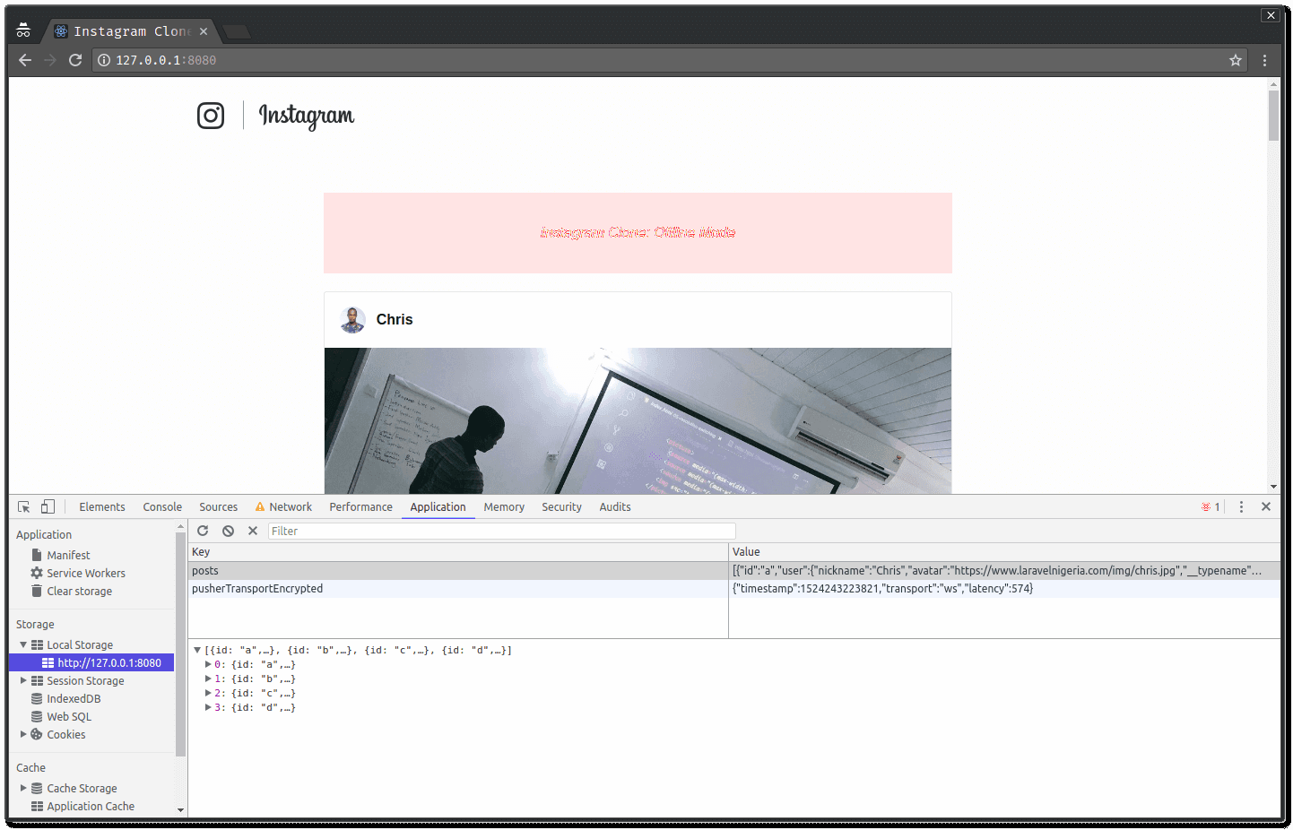Open the DevTools three-dot customization menu
This screenshot has height=830, width=1293.
point(1241,506)
